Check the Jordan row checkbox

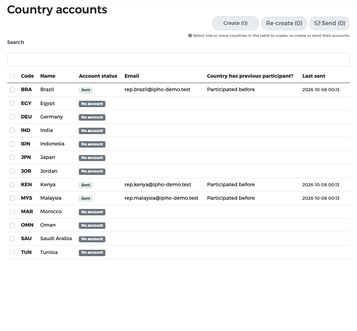pyautogui.click(x=12, y=171)
